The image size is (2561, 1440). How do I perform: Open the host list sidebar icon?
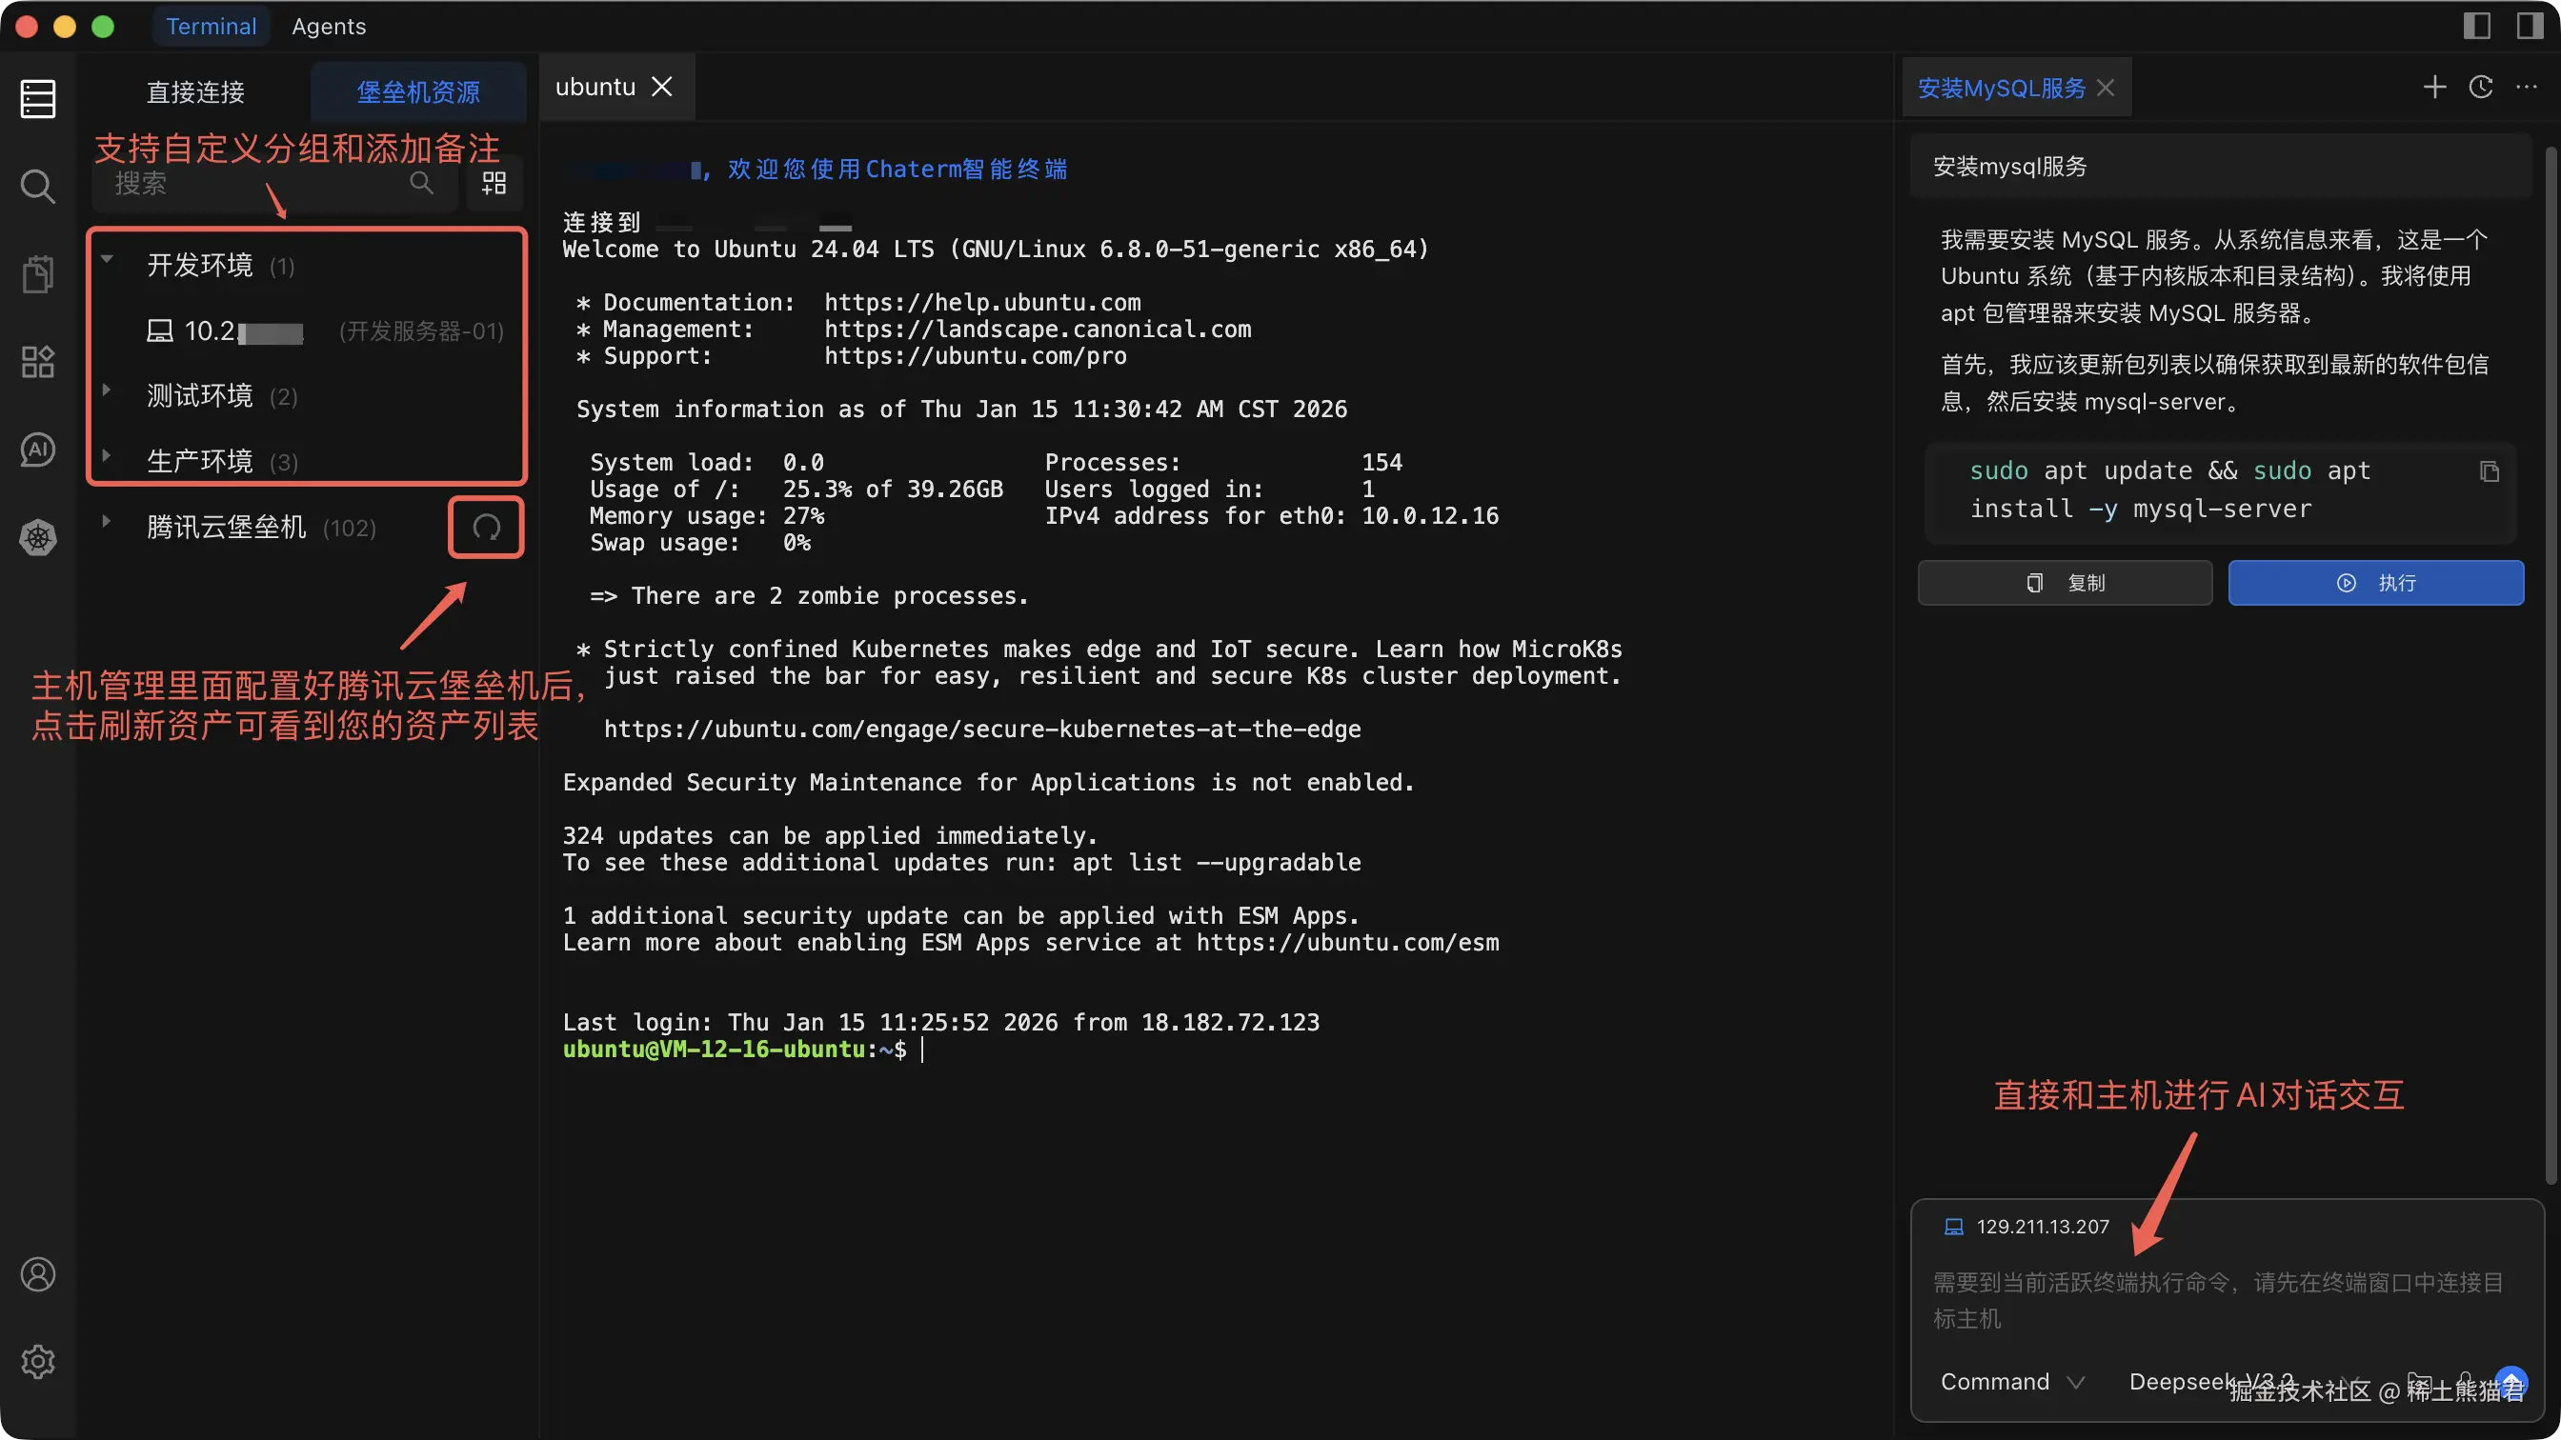[38, 98]
